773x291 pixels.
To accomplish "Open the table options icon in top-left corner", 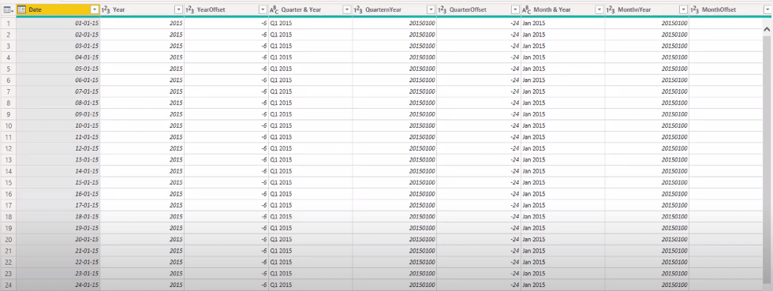I will 9,10.
